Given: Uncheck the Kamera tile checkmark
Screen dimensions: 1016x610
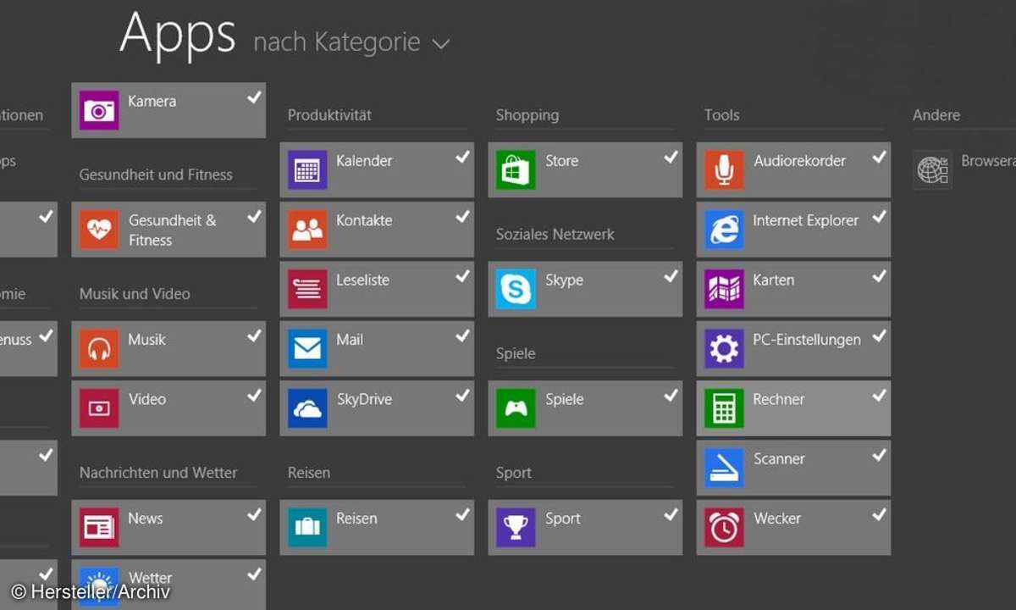Looking at the screenshot, I should (254, 98).
